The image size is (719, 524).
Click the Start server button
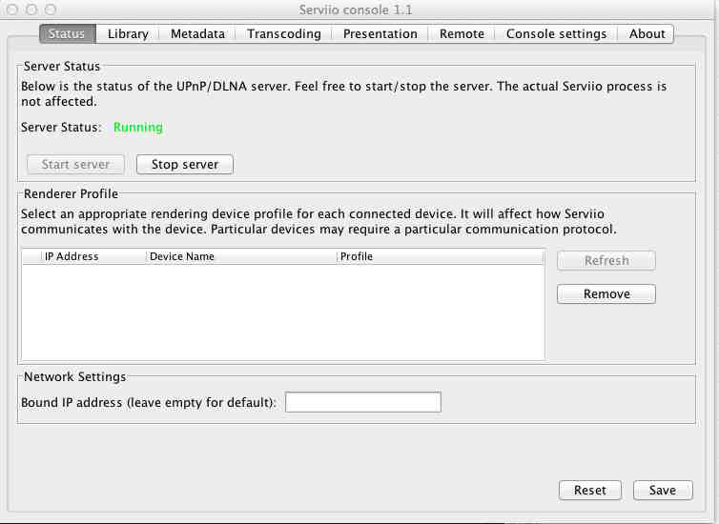75,165
